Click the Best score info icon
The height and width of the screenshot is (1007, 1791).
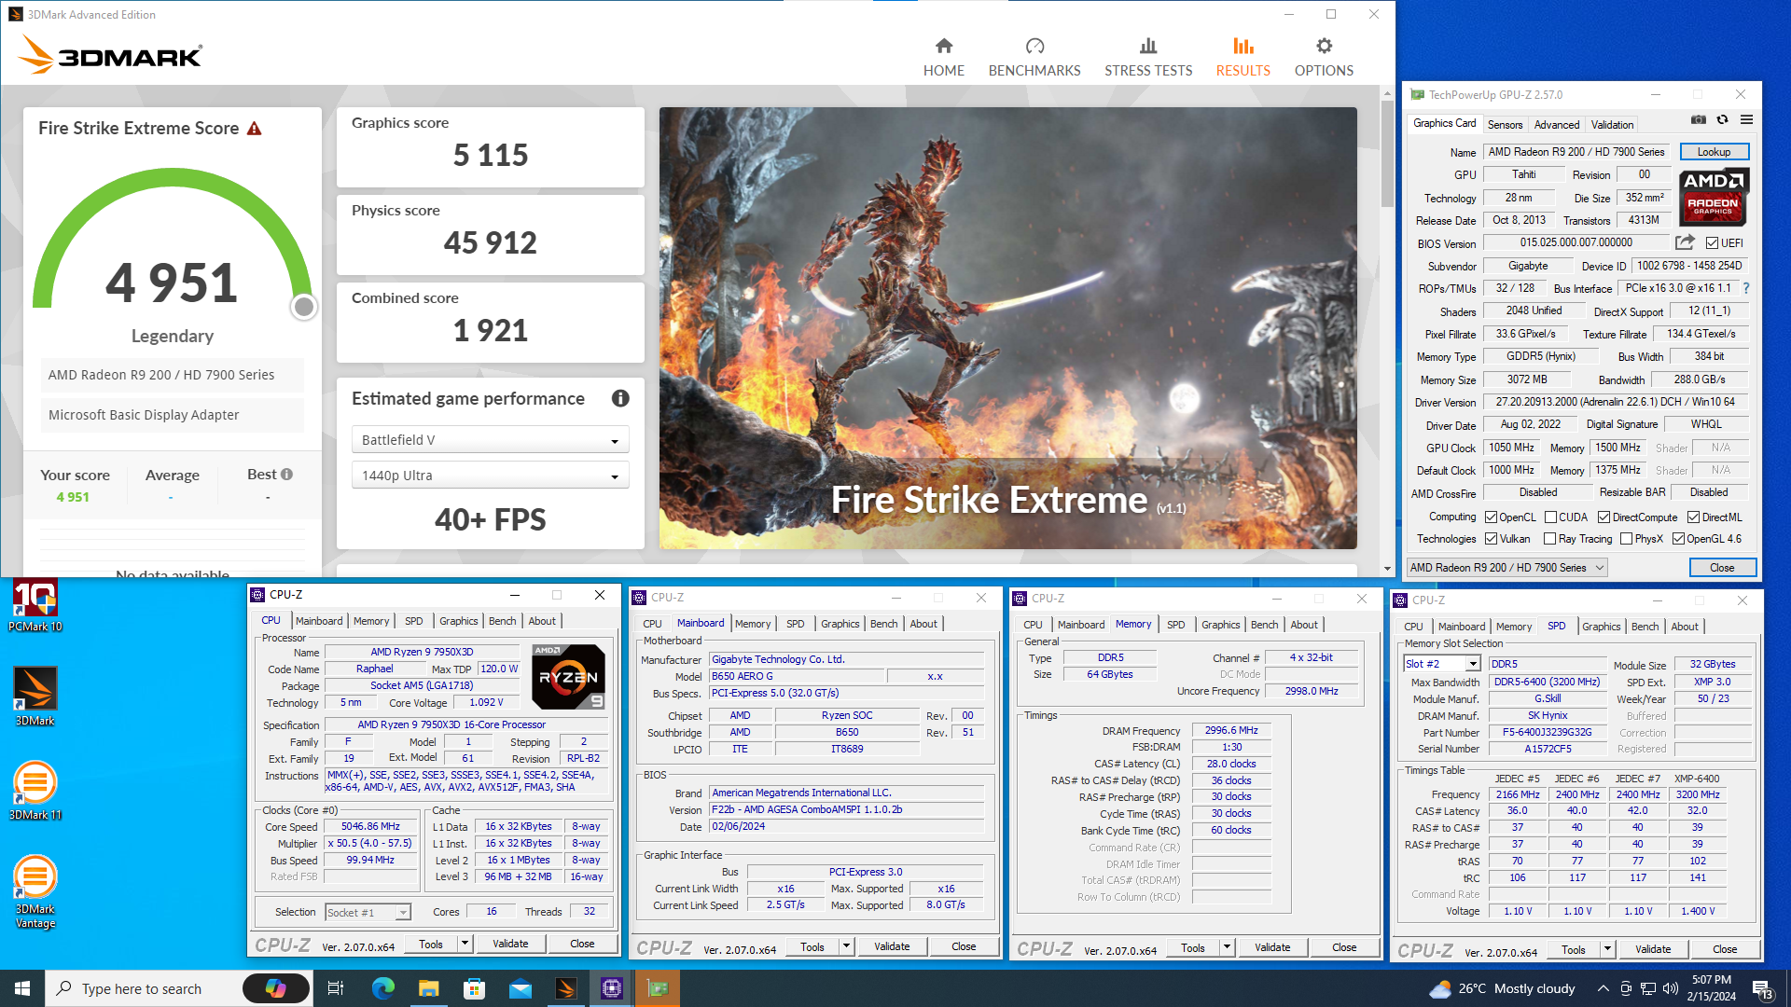[286, 475]
